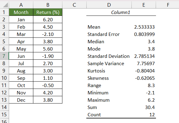The image size is (179, 123).
Task: Select column E header
Action: [144, 5]
